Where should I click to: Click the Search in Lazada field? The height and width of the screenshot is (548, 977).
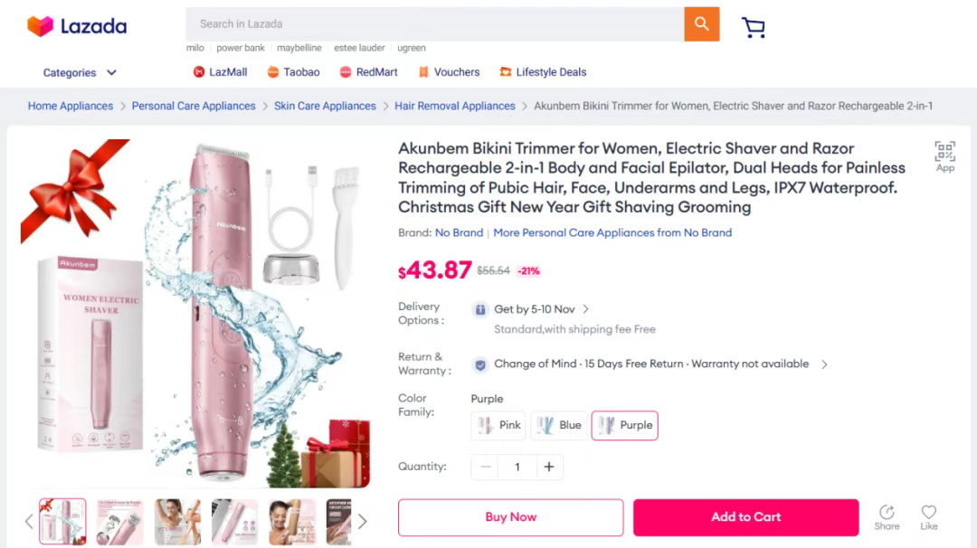pos(435,24)
